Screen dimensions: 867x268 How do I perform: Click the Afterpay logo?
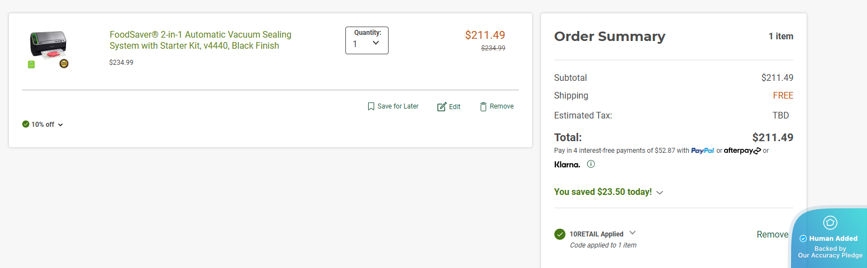742,151
